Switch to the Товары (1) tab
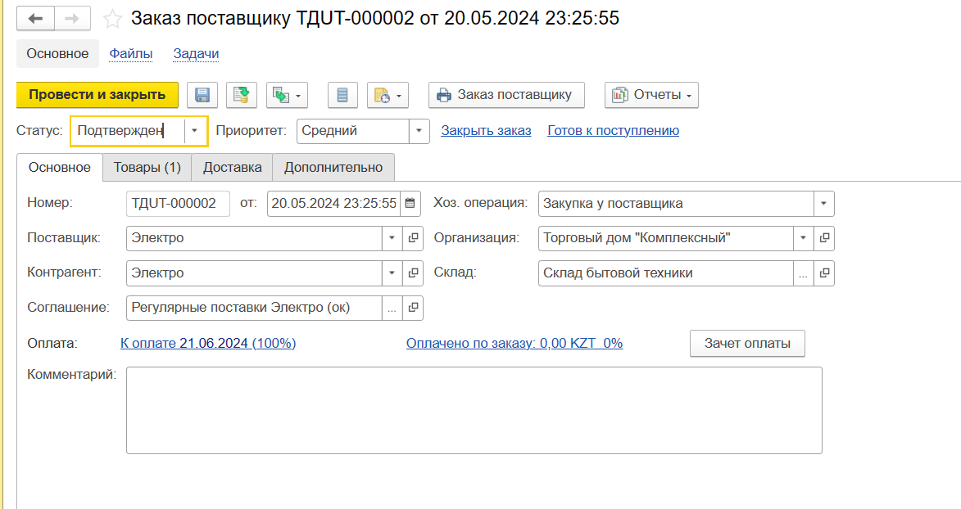Image resolution: width=961 pixels, height=509 pixels. 147,167
